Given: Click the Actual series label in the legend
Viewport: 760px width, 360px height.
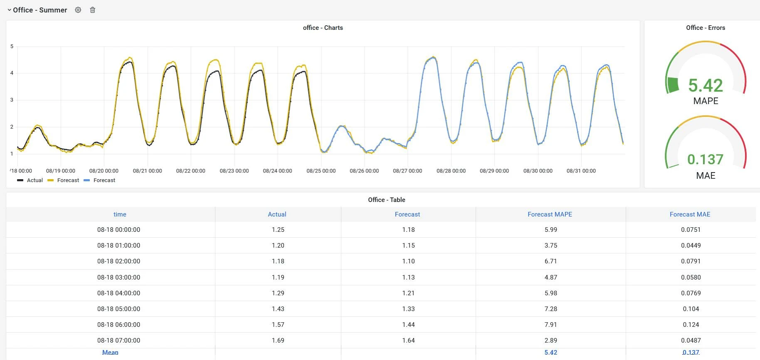Looking at the screenshot, I should (x=35, y=180).
